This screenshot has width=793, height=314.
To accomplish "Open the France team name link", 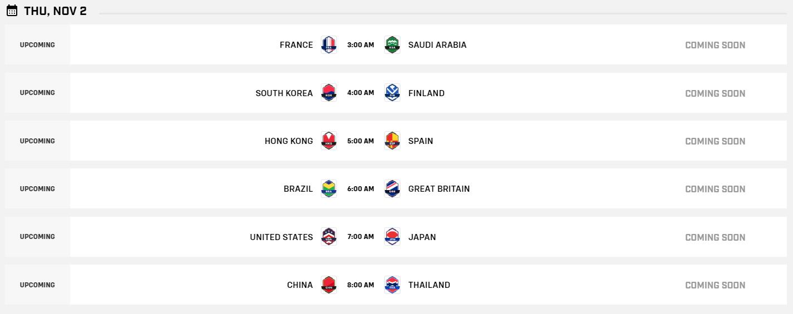I will [296, 45].
